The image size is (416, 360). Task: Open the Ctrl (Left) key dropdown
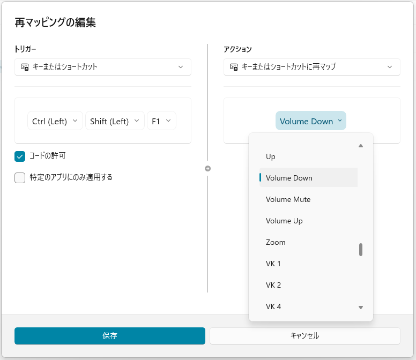(55, 121)
